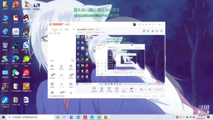
Task: Click the CPU usage status text
Action: click(x=147, y=96)
